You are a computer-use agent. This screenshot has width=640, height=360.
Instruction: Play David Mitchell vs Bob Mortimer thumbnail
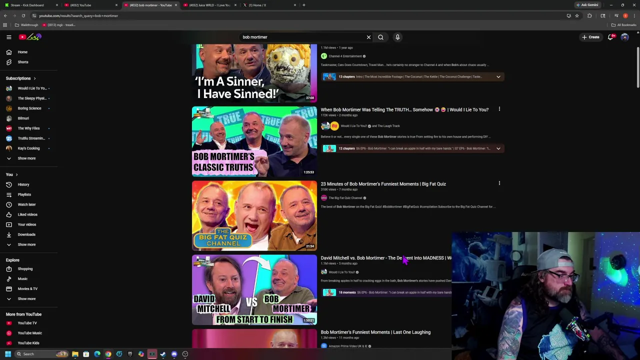254,290
